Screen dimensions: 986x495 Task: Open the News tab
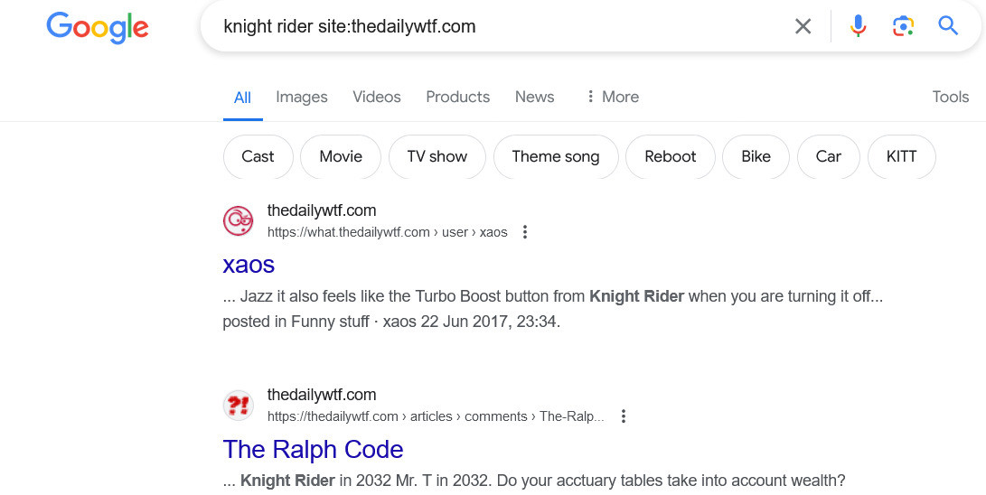[534, 97]
